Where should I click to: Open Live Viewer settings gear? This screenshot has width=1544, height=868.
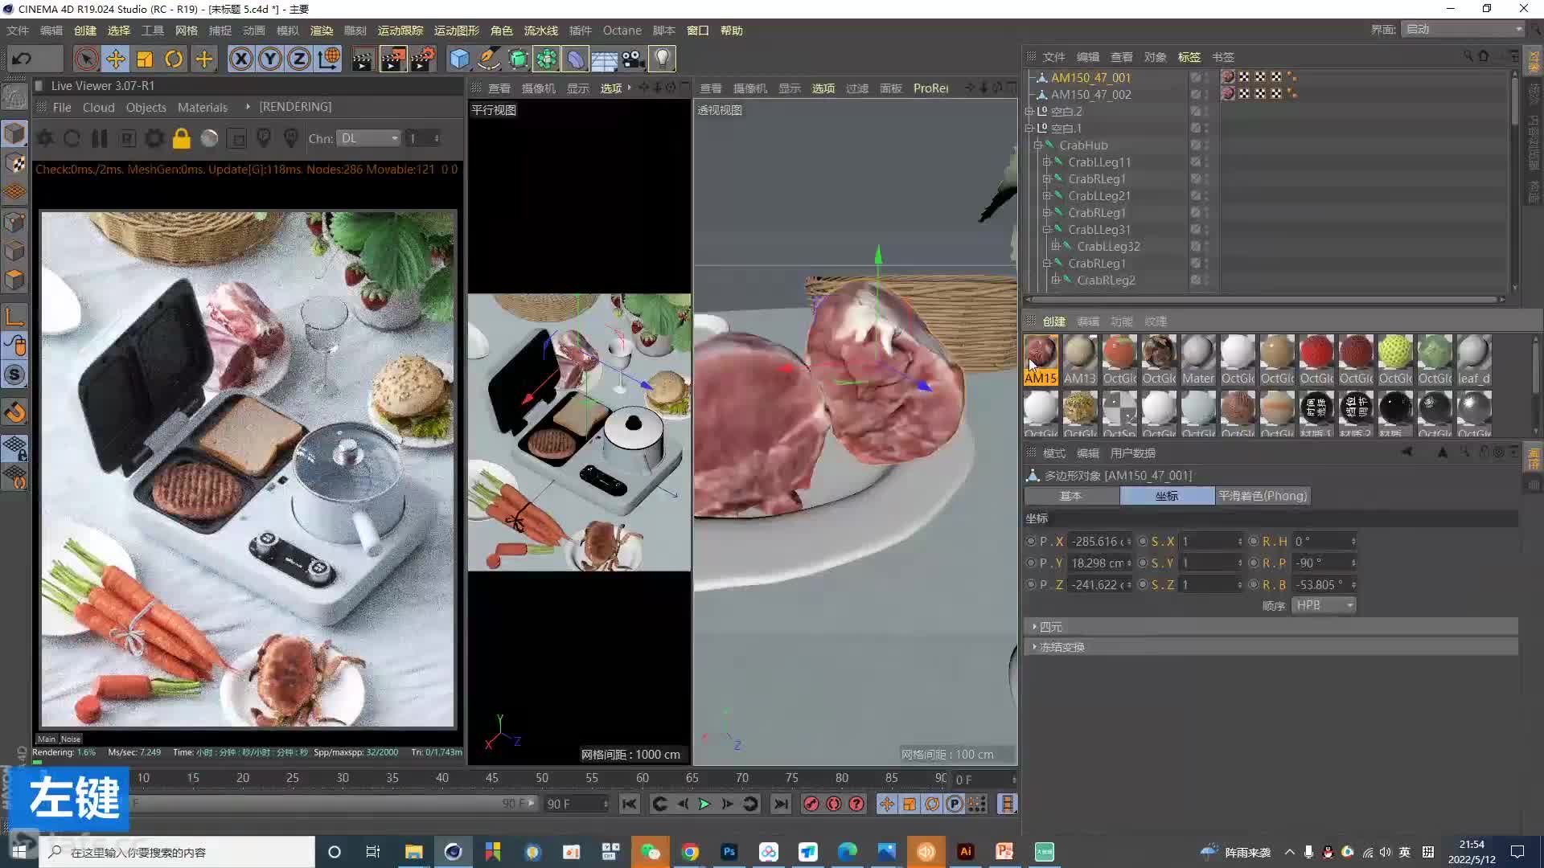point(154,138)
